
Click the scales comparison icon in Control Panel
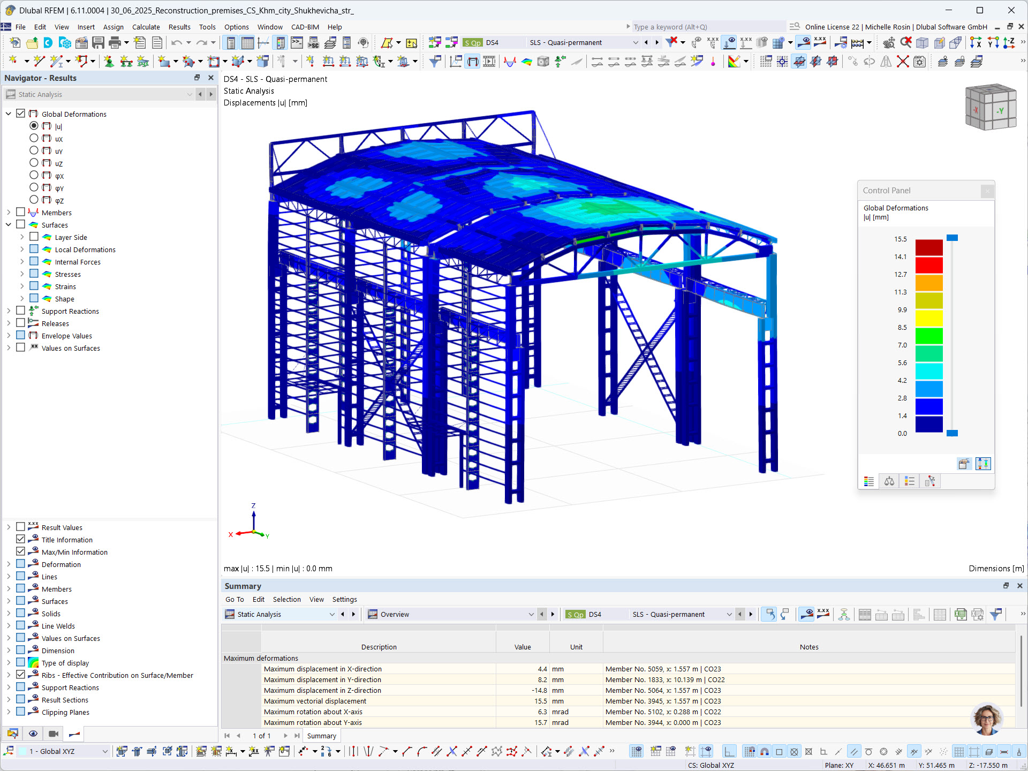[x=889, y=481]
